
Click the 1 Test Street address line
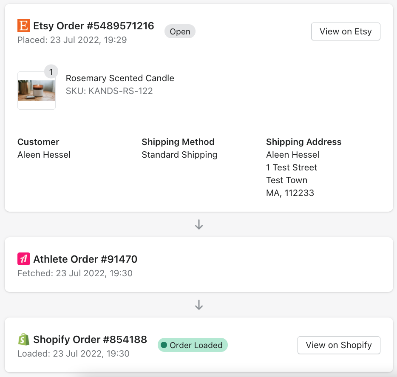click(x=292, y=167)
